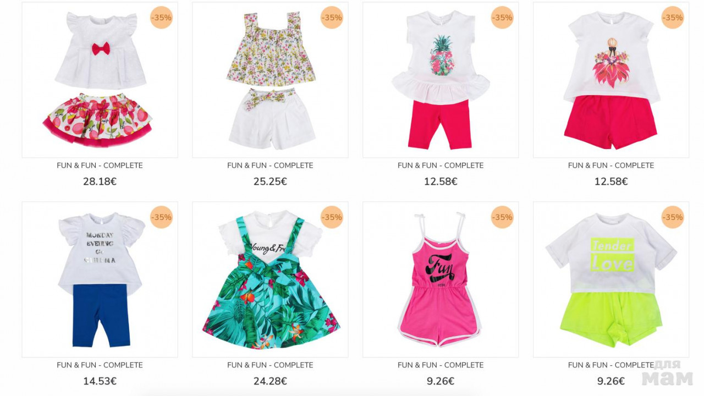
Task: Click the -35% badge on tropical dress
Action: [x=332, y=217]
